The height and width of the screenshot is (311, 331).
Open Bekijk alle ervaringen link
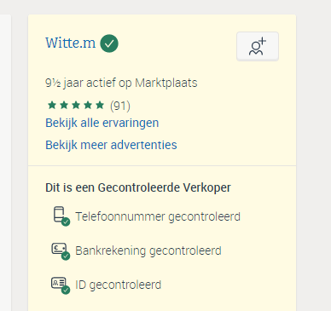pyautogui.click(x=102, y=123)
